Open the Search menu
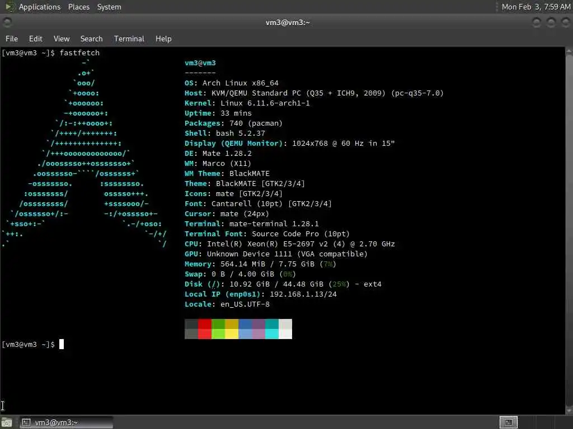Image resolution: width=573 pixels, height=429 pixels. pyautogui.click(x=91, y=39)
